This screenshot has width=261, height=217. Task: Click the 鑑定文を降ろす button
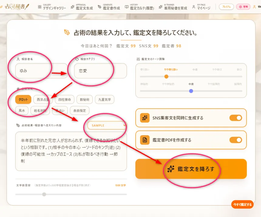(x=191, y=169)
